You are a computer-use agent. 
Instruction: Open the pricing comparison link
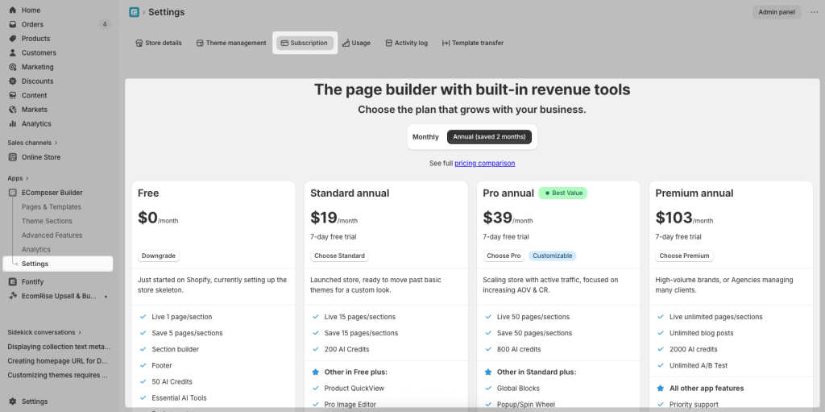(484, 164)
